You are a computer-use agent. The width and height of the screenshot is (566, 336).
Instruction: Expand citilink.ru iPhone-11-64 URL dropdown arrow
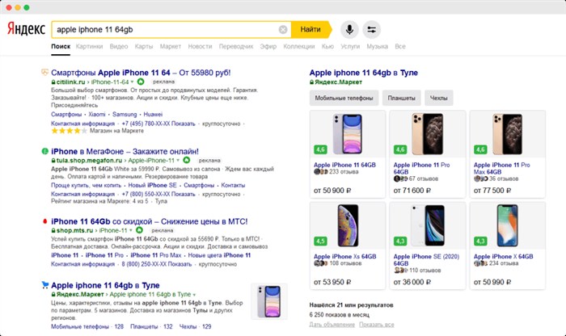(132, 82)
